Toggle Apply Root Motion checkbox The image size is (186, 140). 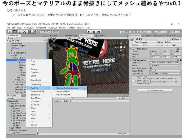click(x=151, y=68)
